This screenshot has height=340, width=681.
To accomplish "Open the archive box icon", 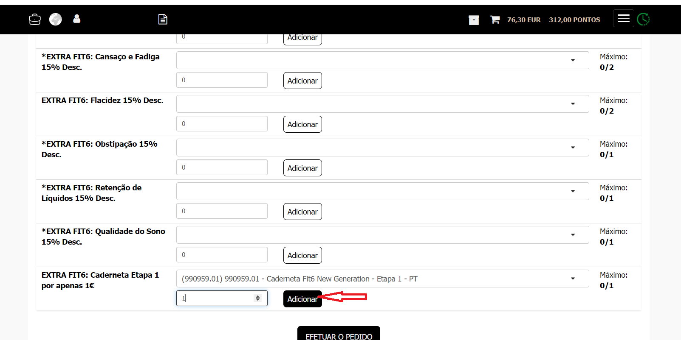I will click(x=474, y=20).
